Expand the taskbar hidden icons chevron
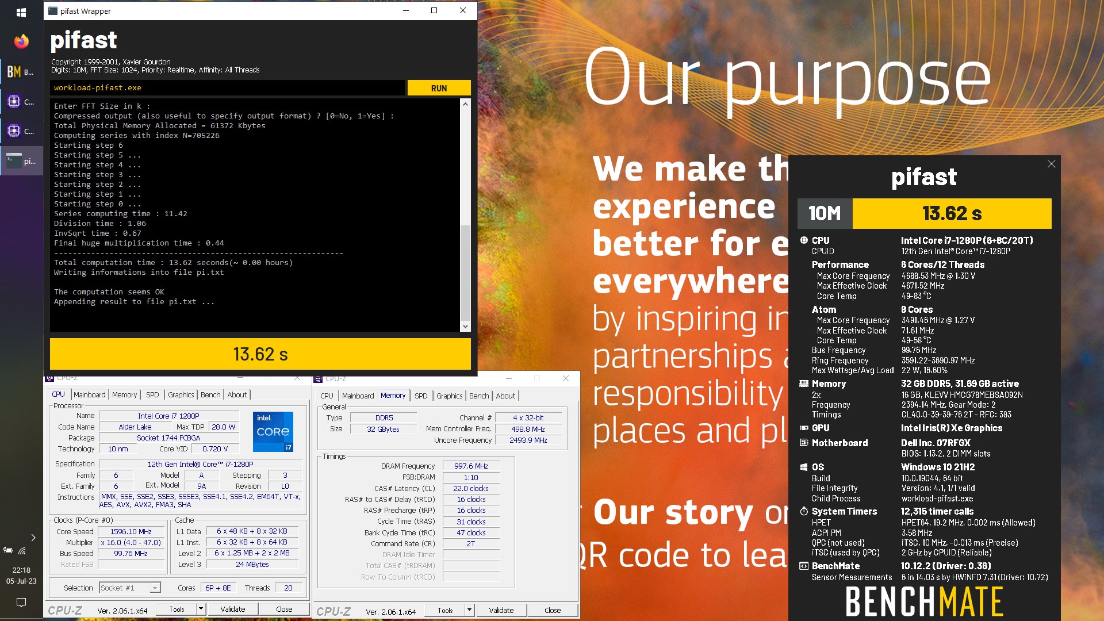 pos(33,538)
